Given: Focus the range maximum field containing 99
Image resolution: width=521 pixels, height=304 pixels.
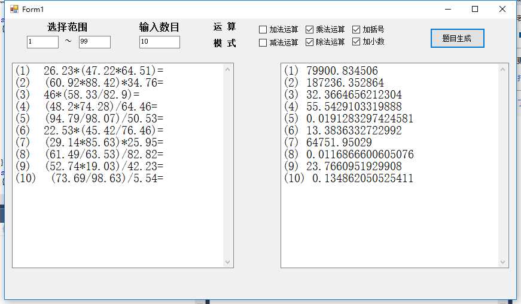Looking at the screenshot, I should pyautogui.click(x=95, y=42).
